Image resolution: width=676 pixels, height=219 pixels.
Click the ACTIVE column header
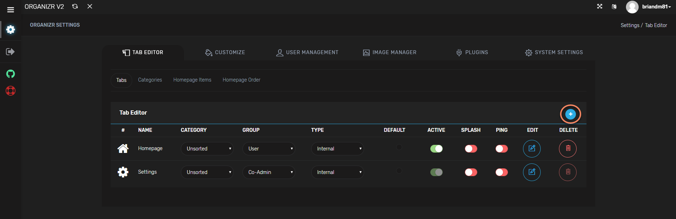pos(436,130)
